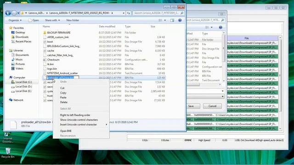
Task: Expand Insert Unicode control character submenu
Action: pyautogui.click(x=81, y=125)
